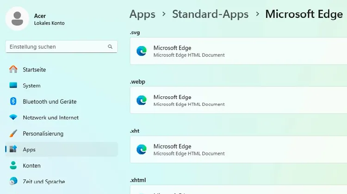Screen dimensions: 347x194
Task: Click the magnifier icon in the search box
Action: 110,47
